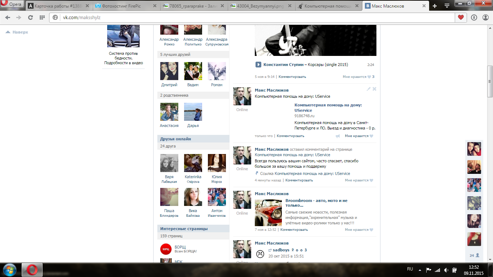Play Константин Ступин – Корсары audio track

[258, 65]
